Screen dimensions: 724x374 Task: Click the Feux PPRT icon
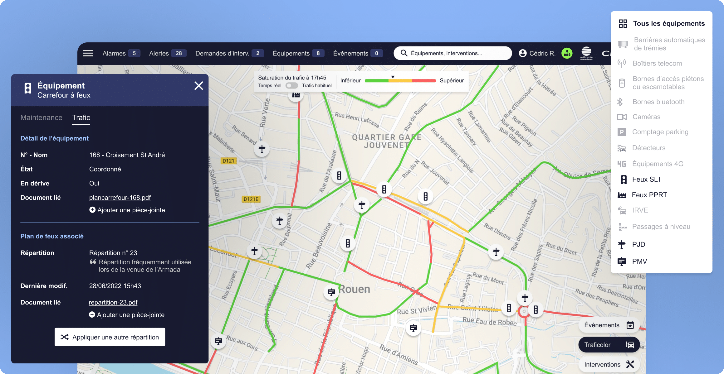pos(622,195)
